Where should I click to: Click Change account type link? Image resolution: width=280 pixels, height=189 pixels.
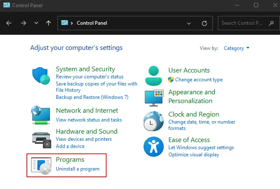click(199, 80)
